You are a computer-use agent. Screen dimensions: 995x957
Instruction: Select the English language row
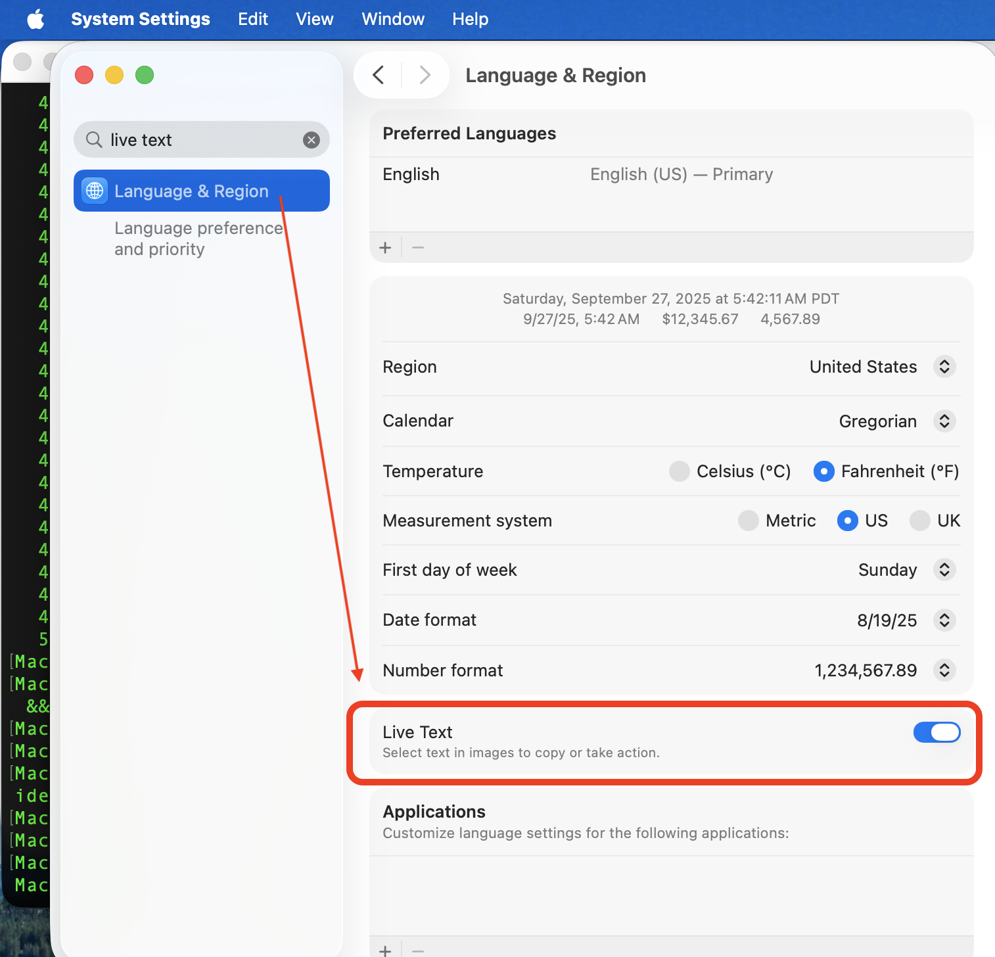pyautogui.click(x=671, y=174)
